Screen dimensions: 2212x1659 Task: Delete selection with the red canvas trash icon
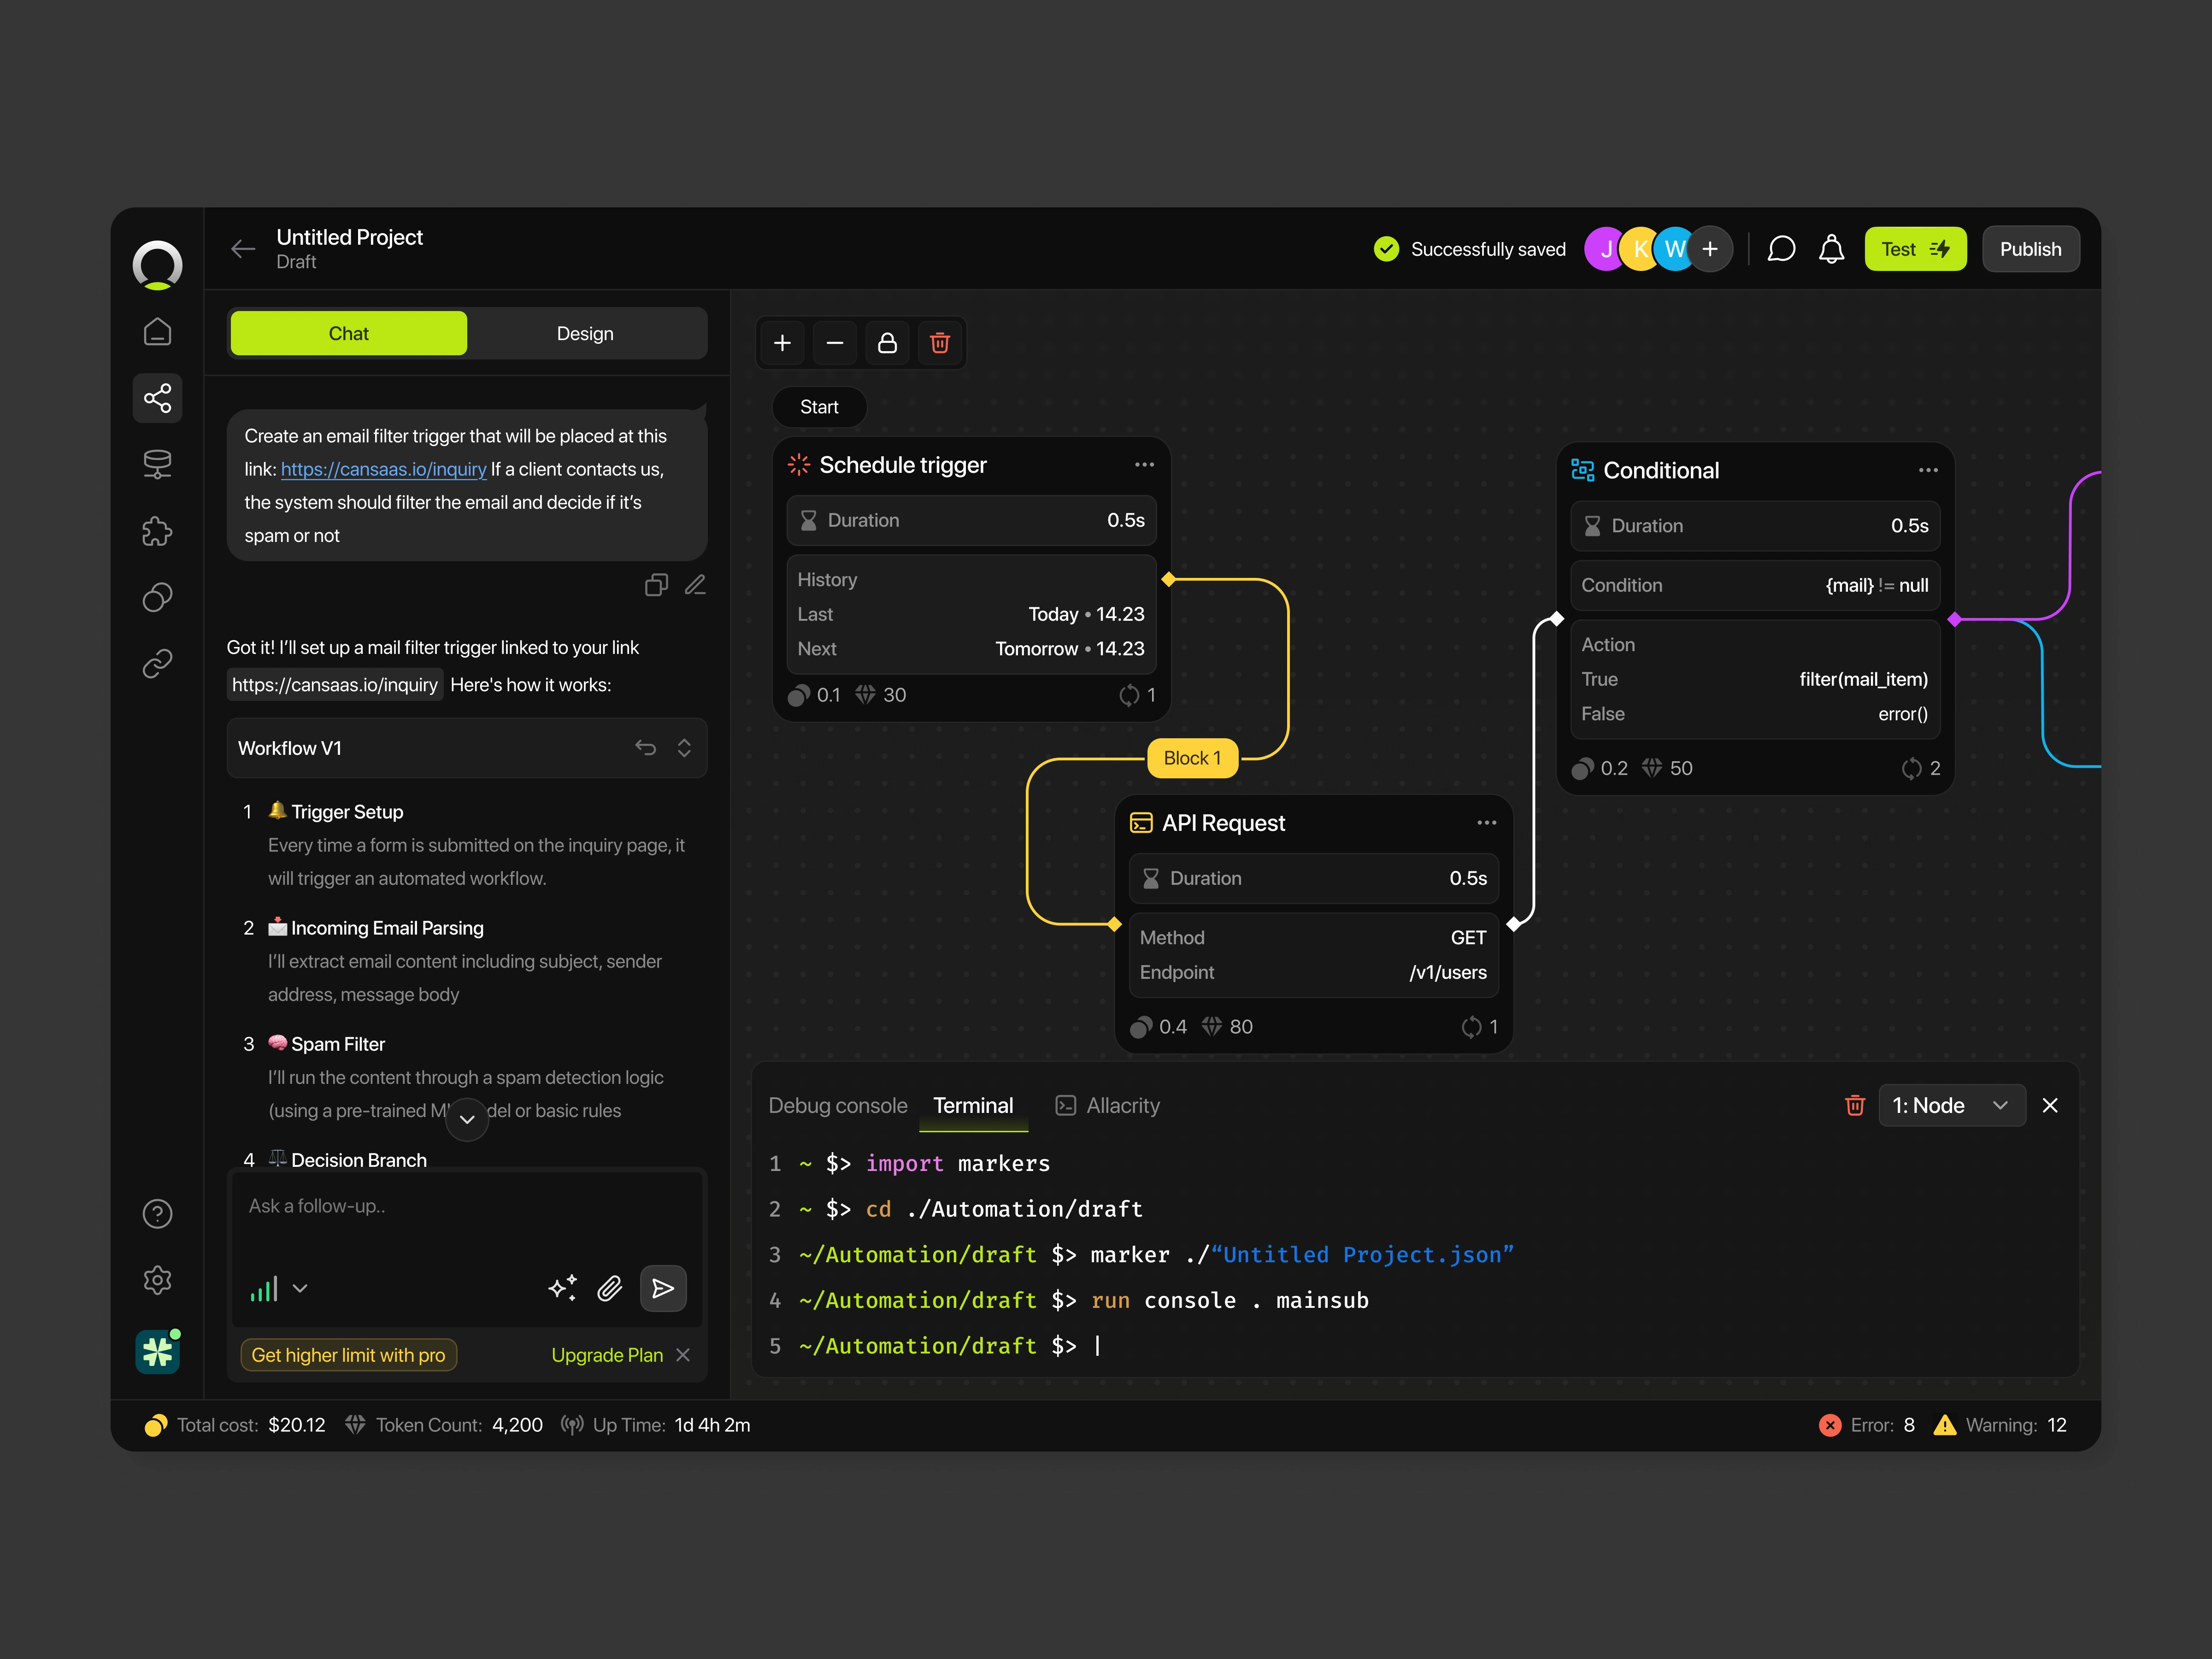[x=939, y=343]
